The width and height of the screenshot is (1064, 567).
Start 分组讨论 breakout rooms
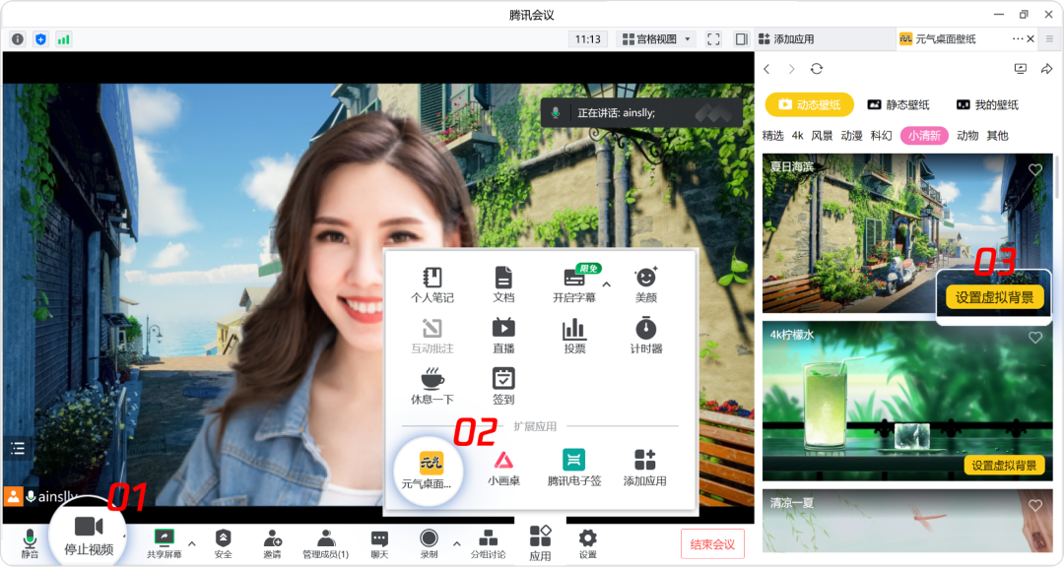click(488, 544)
